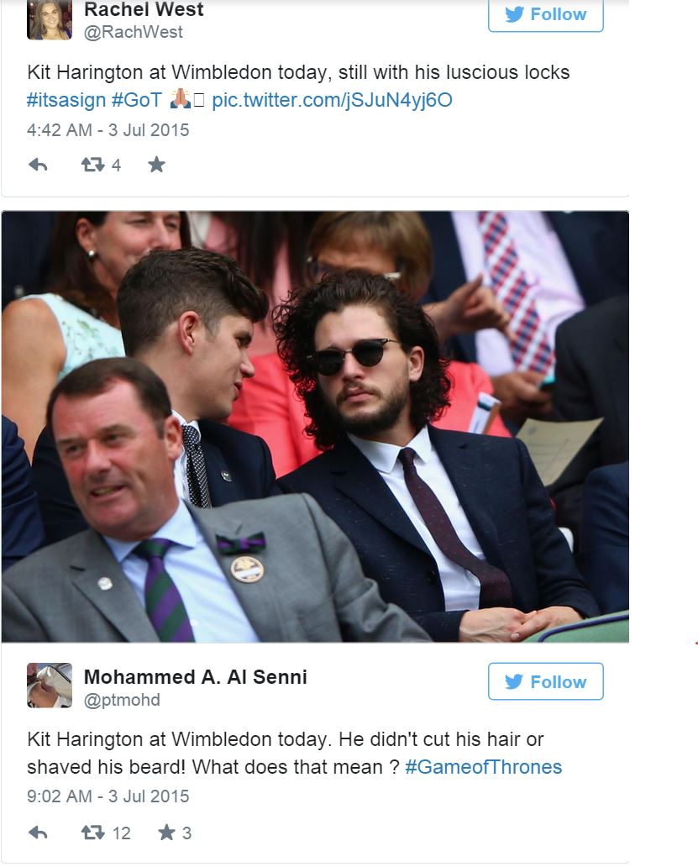Open the #GameofThrones hashtag

point(484,767)
